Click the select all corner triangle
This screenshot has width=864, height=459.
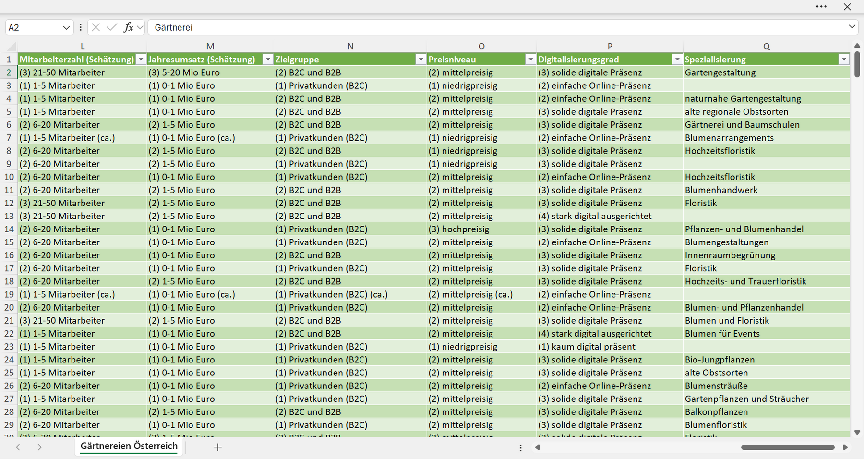(12, 47)
